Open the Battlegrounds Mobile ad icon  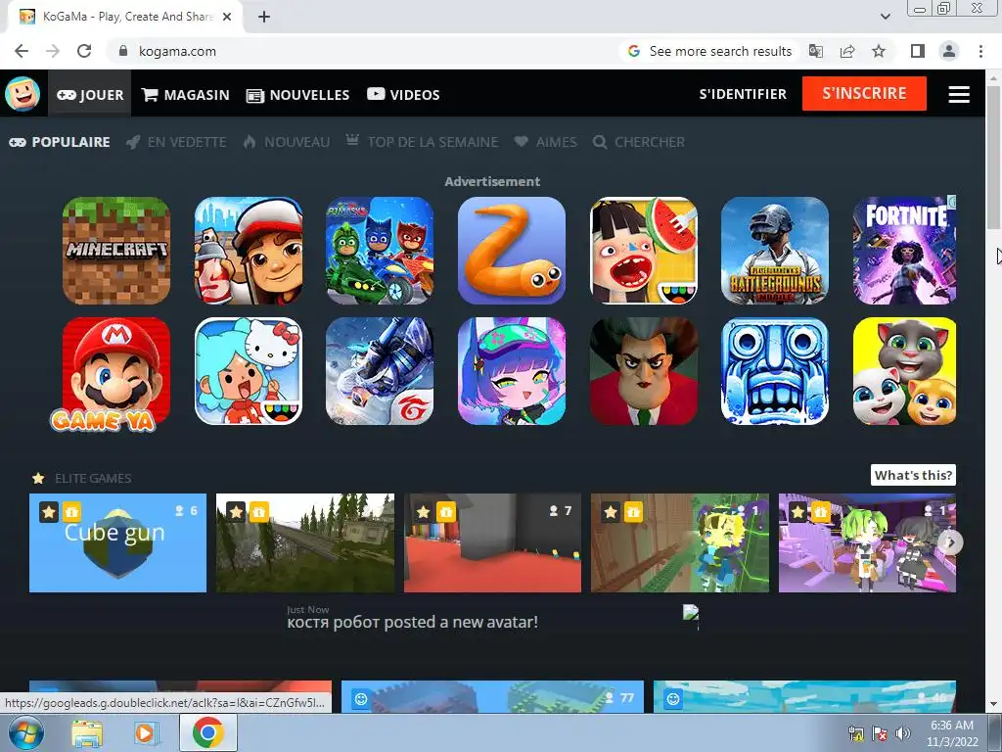(775, 250)
